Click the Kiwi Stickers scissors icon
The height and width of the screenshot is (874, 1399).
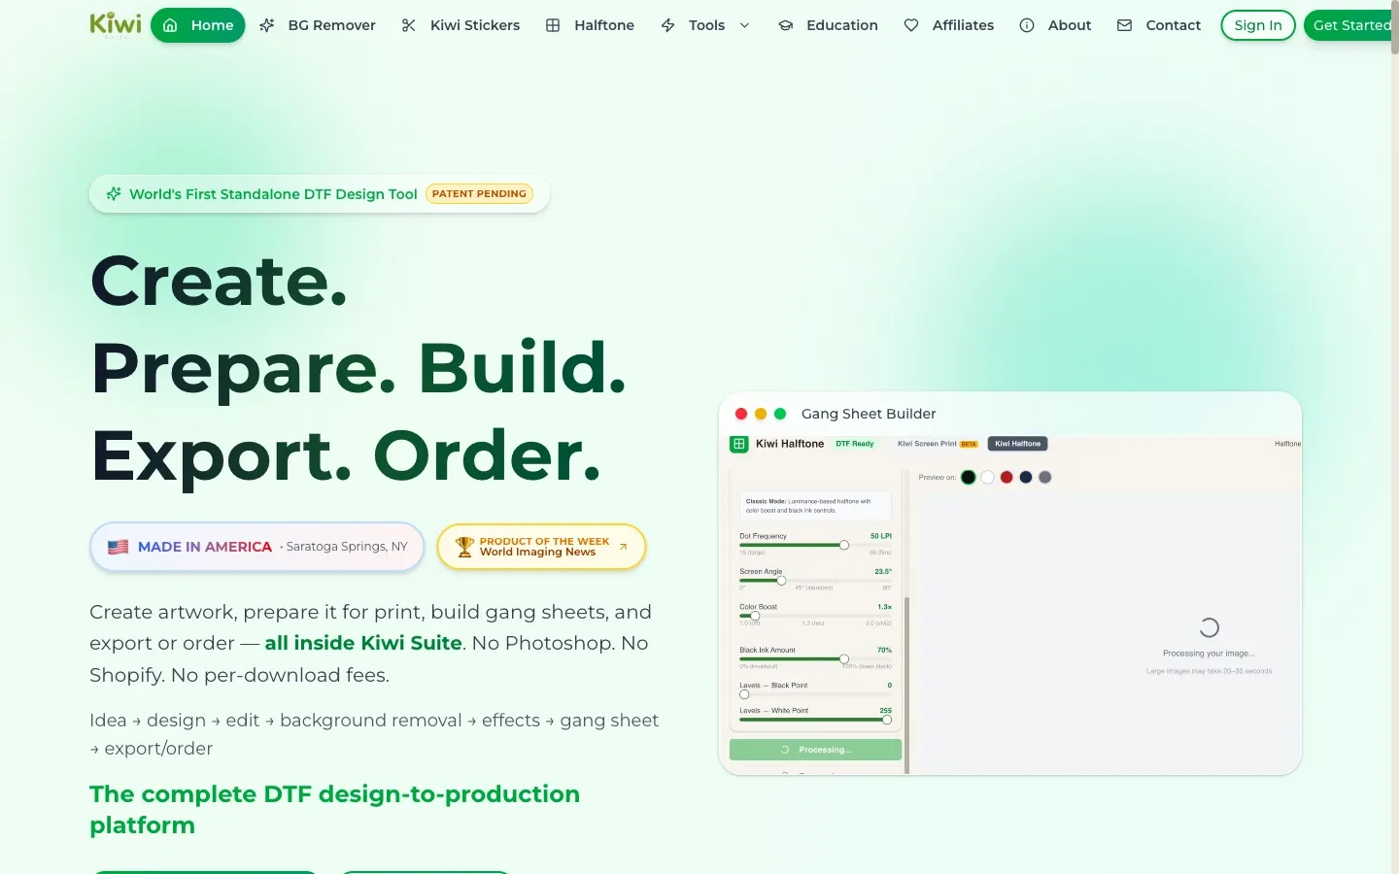point(409,25)
